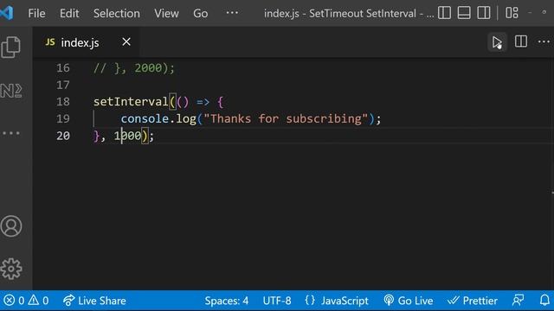Viewport: 554px width, 311px height.
Task: Click line number 16 in gutter
Action: coord(63,67)
